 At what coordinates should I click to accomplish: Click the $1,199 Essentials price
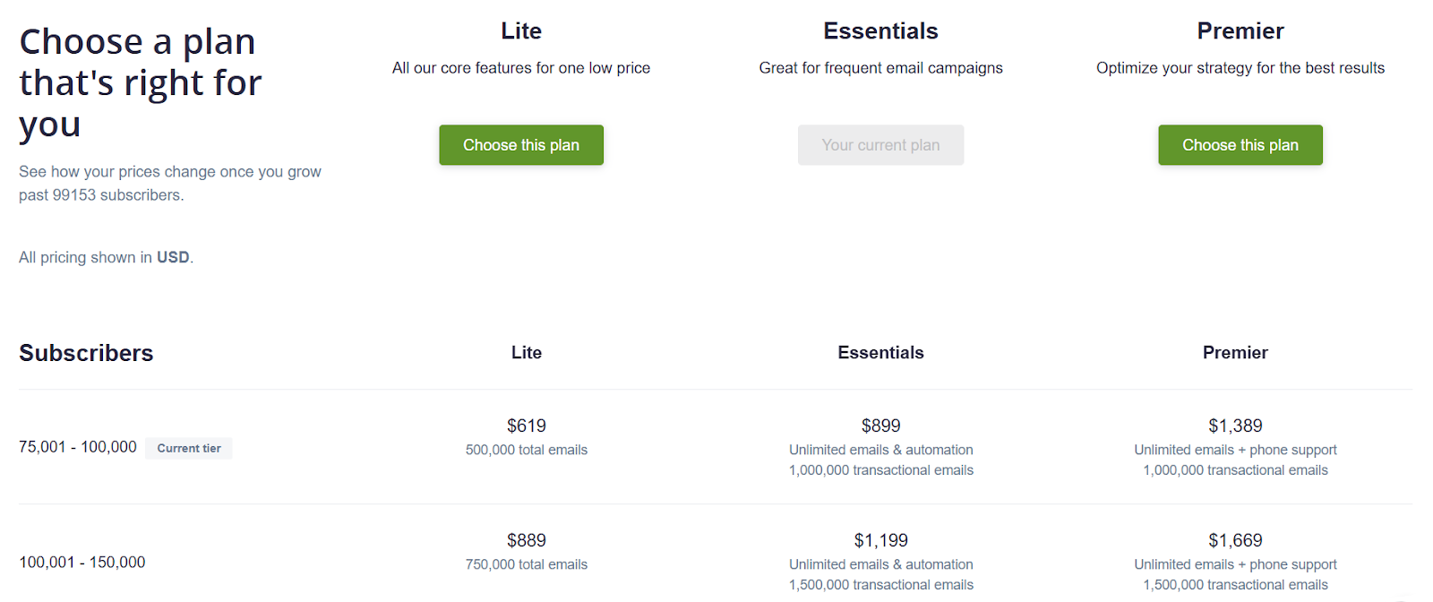[880, 540]
